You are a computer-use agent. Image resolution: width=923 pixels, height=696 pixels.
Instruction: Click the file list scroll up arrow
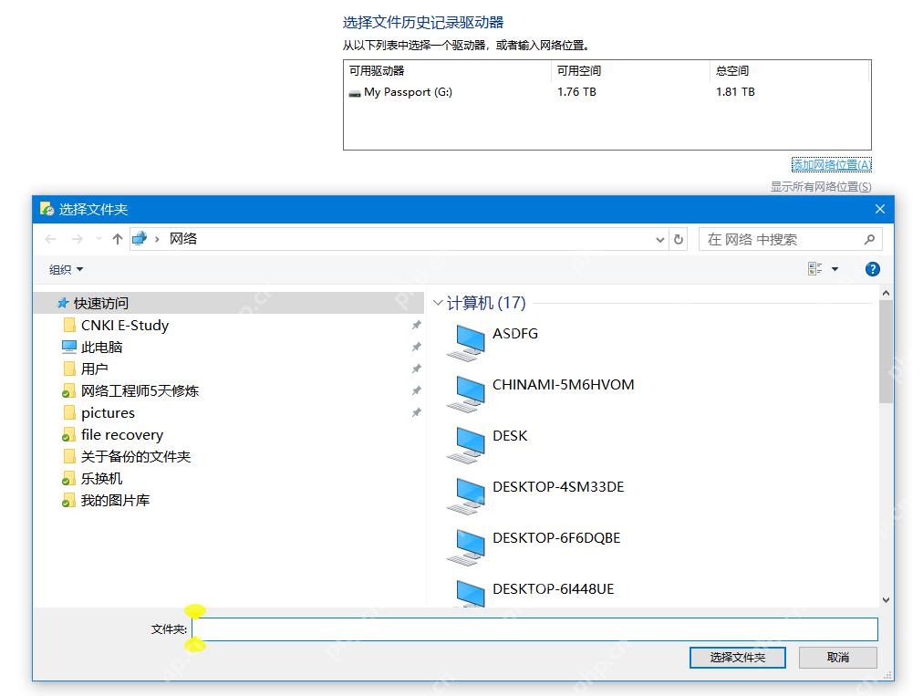[886, 293]
